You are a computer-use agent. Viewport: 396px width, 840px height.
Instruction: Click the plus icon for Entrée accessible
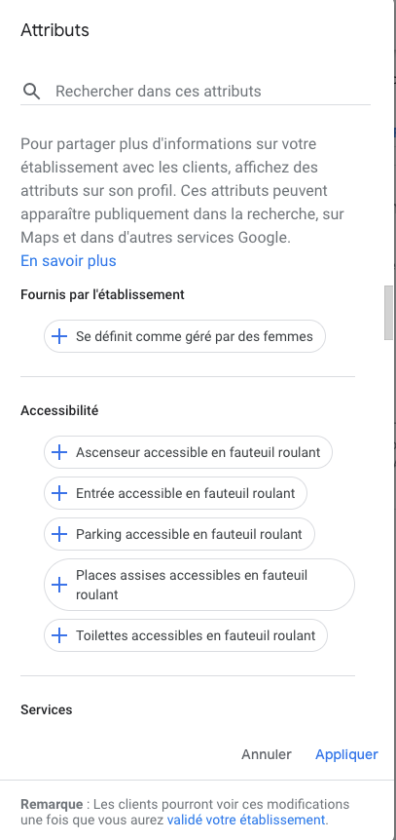point(58,493)
